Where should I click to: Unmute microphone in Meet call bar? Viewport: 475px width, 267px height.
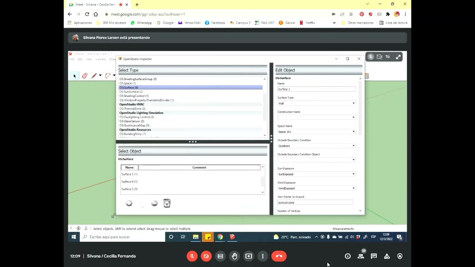coord(192,256)
